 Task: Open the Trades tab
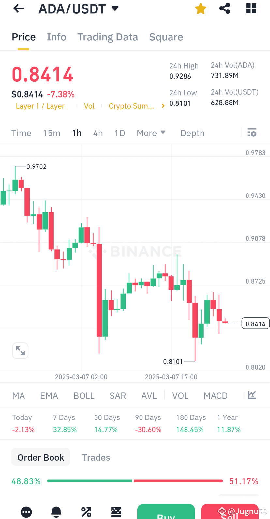[96, 457]
